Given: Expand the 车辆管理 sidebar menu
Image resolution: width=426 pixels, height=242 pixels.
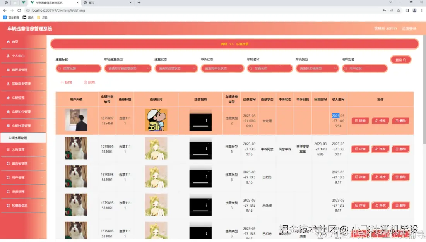Looking at the screenshot, I should click(23, 98).
